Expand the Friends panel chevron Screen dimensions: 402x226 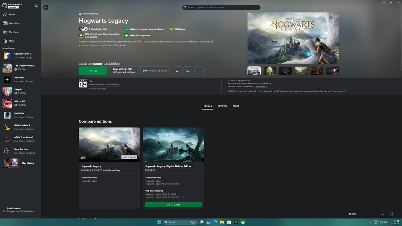pyautogui.click(x=383, y=214)
